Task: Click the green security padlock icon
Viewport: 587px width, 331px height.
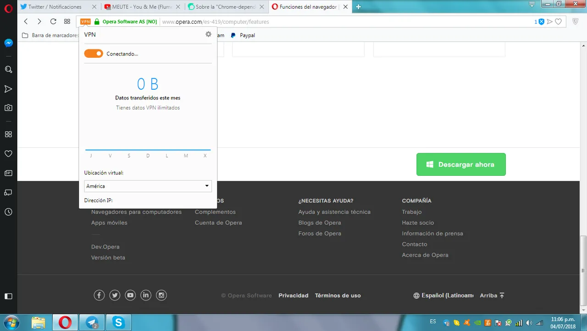Action: 97,22
